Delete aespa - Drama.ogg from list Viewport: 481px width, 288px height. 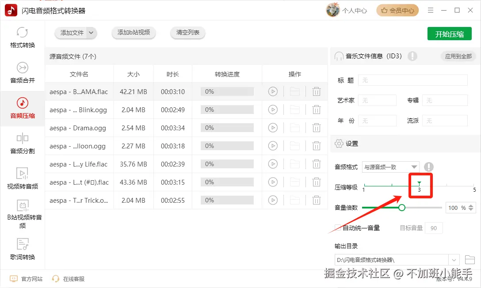(x=316, y=128)
